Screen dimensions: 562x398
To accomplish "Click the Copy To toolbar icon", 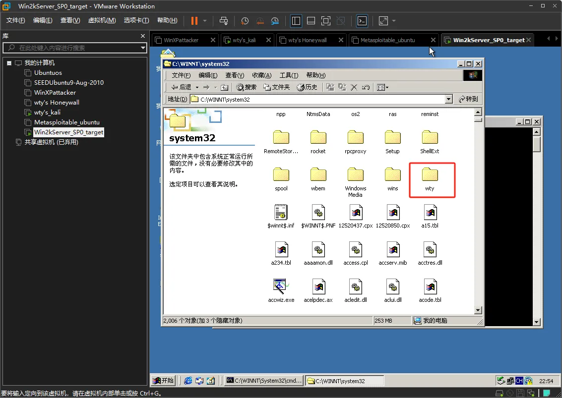I will coord(342,87).
